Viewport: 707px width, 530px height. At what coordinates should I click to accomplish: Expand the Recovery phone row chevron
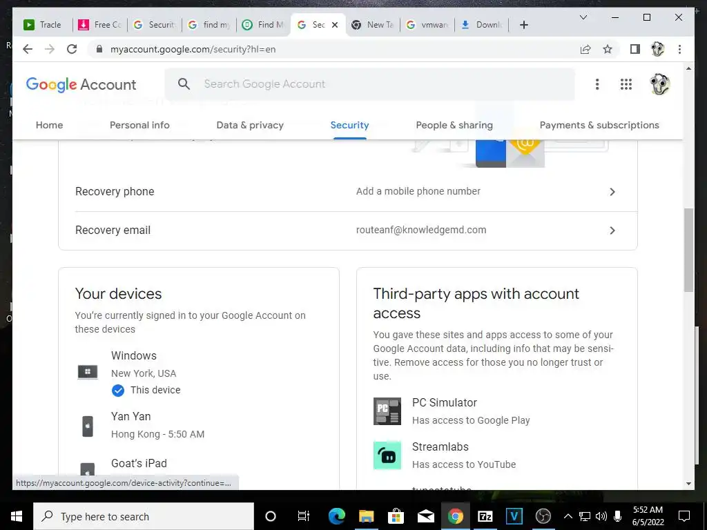(x=612, y=192)
